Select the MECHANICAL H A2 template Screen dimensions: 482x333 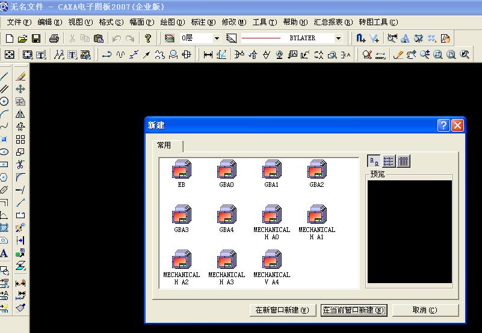click(181, 267)
